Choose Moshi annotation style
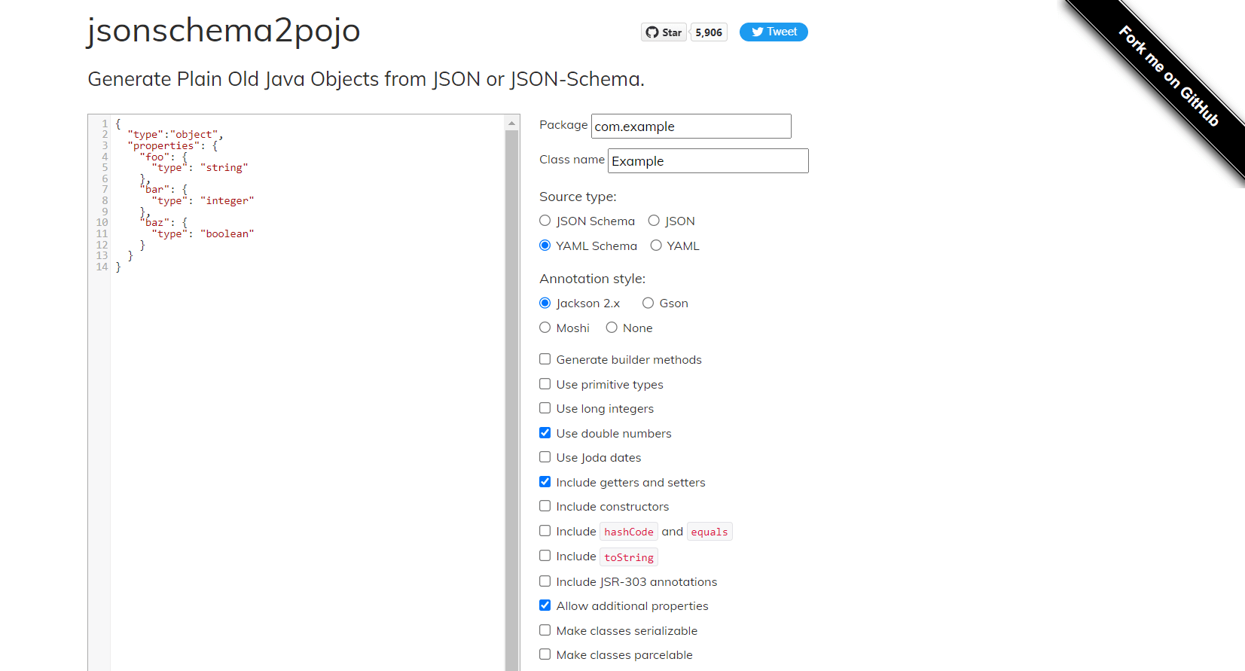This screenshot has width=1245, height=671. point(545,328)
